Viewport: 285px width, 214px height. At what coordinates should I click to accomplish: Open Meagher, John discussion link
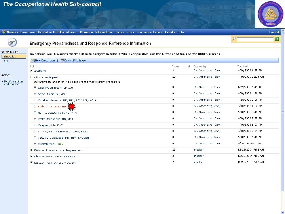click(x=51, y=125)
